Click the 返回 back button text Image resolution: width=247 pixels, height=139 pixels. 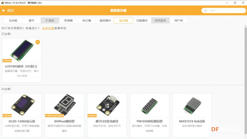click(11, 11)
